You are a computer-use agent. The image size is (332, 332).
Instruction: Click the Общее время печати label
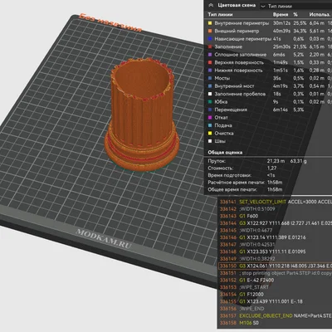232,190
